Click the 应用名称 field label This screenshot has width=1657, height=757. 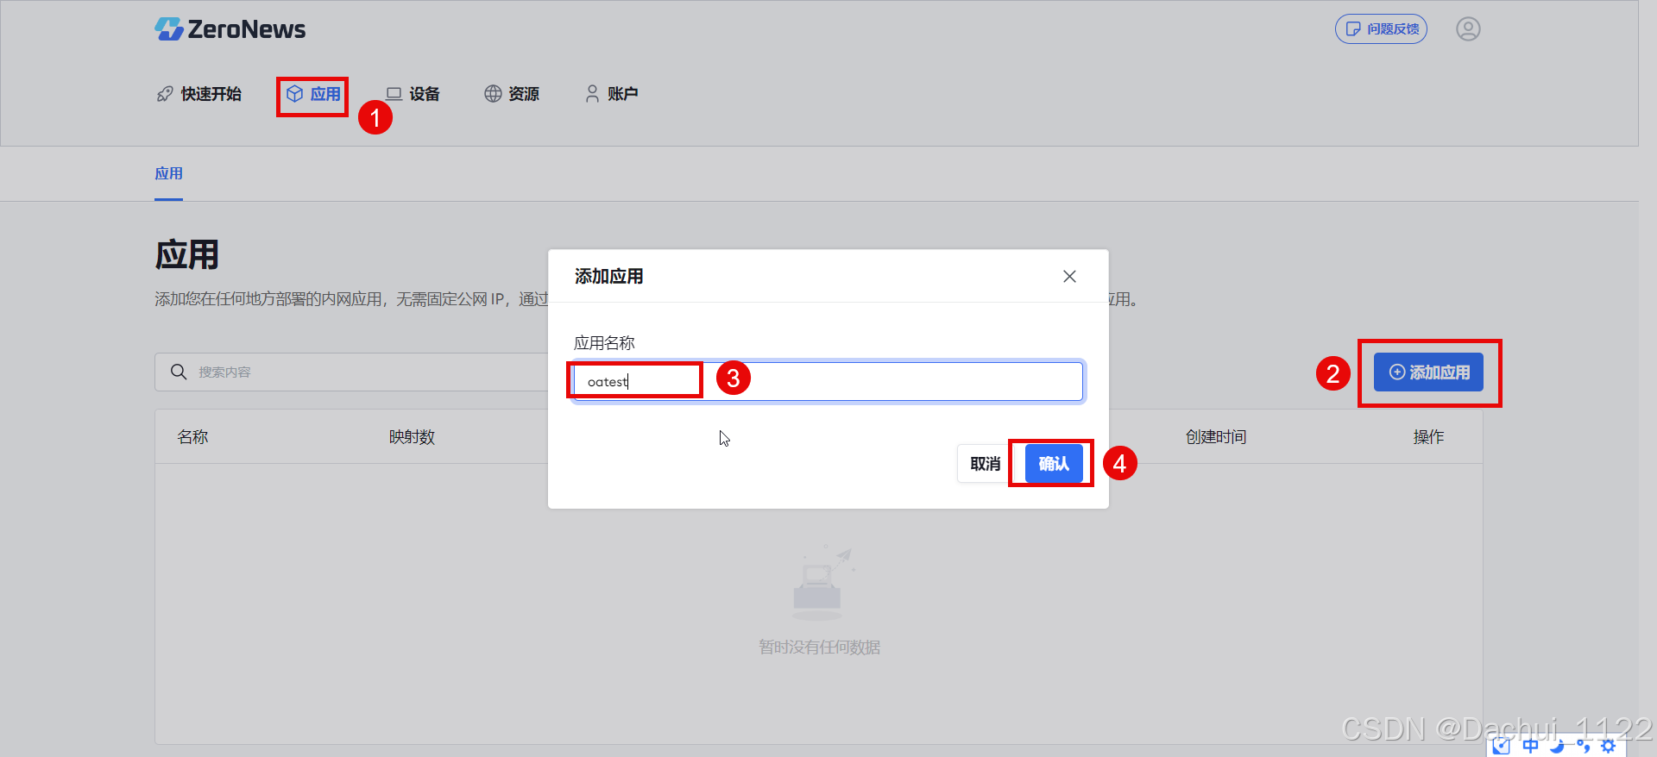tap(604, 343)
